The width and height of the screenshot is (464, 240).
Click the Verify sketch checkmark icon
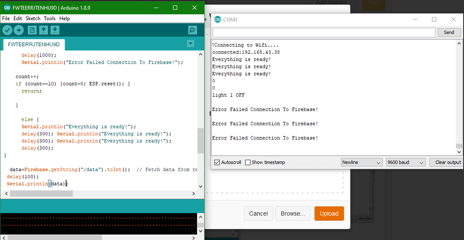pos(7,30)
